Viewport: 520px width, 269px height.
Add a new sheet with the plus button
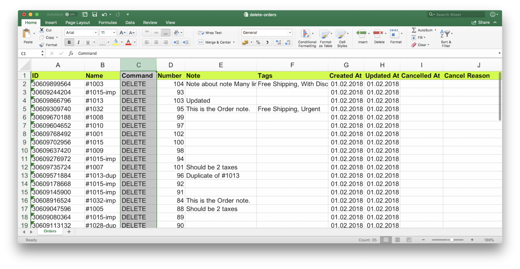(69, 231)
